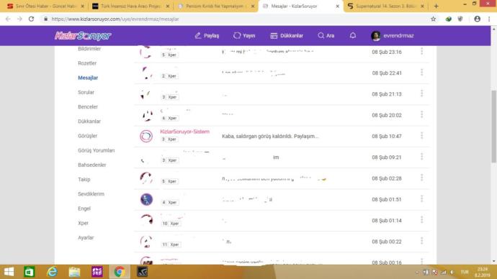
Task: Open options menu for KızlarSoruyor-Sistem message
Action: click(x=421, y=136)
